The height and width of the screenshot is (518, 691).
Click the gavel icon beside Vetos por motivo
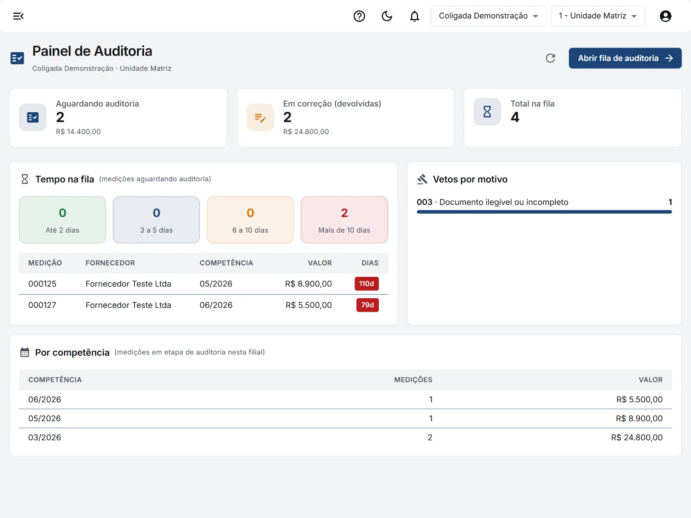coord(422,179)
